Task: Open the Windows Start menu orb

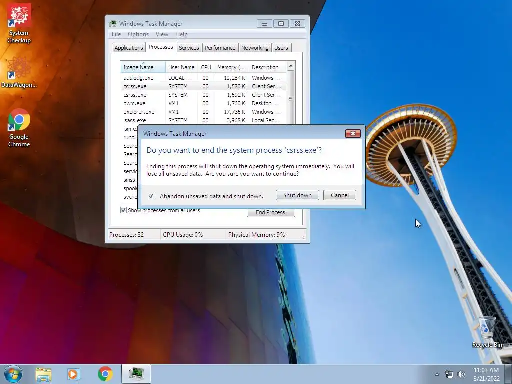Action: [13, 374]
